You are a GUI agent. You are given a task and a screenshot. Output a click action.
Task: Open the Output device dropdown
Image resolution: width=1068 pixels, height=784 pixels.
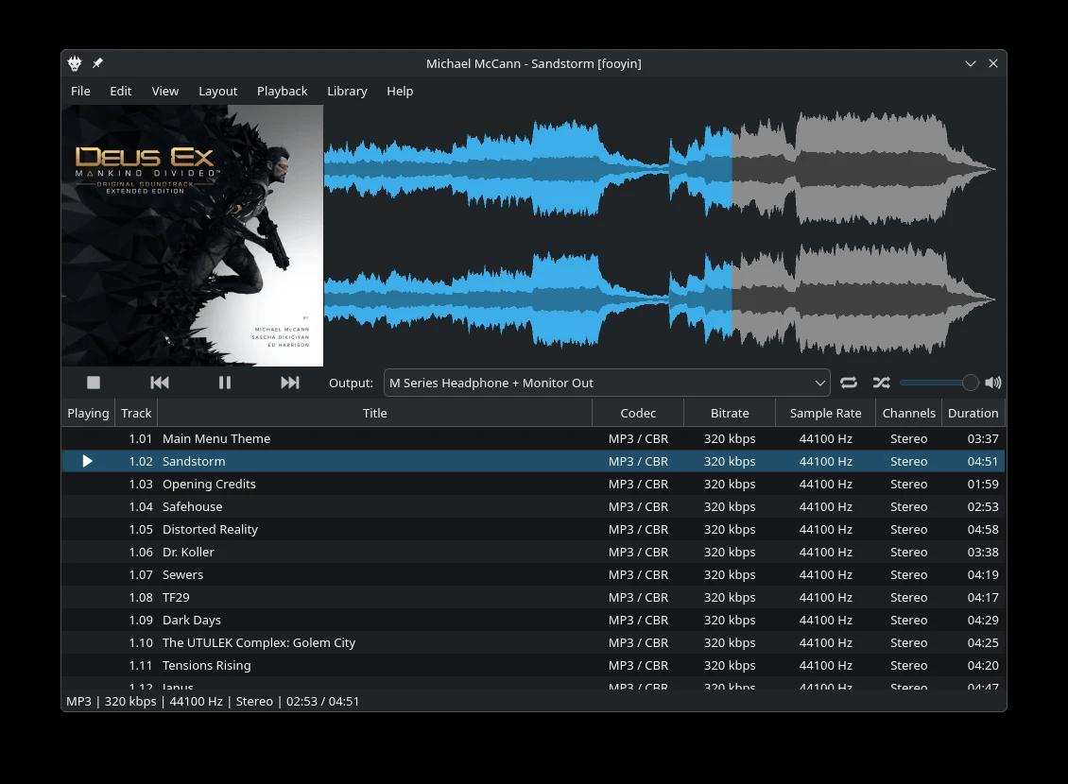[x=606, y=383]
